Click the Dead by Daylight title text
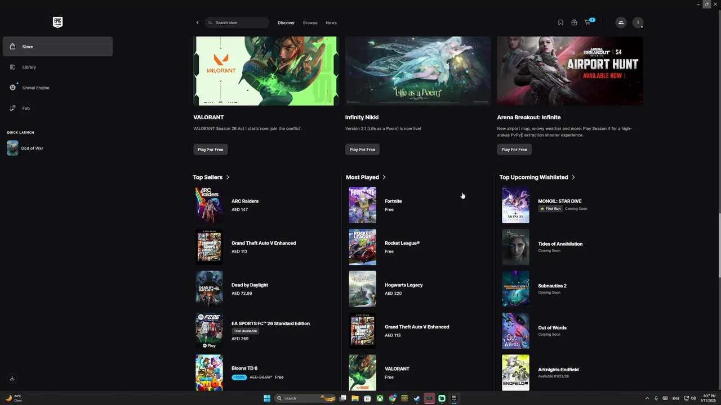721x405 pixels. 250,285
